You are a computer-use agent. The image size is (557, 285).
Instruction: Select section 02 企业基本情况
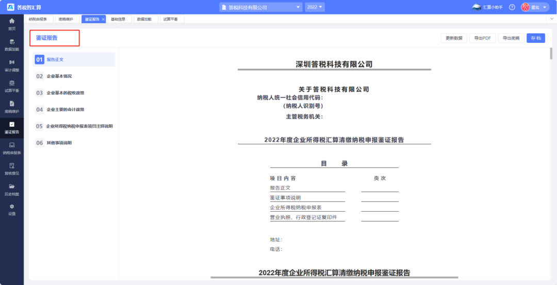(x=74, y=76)
